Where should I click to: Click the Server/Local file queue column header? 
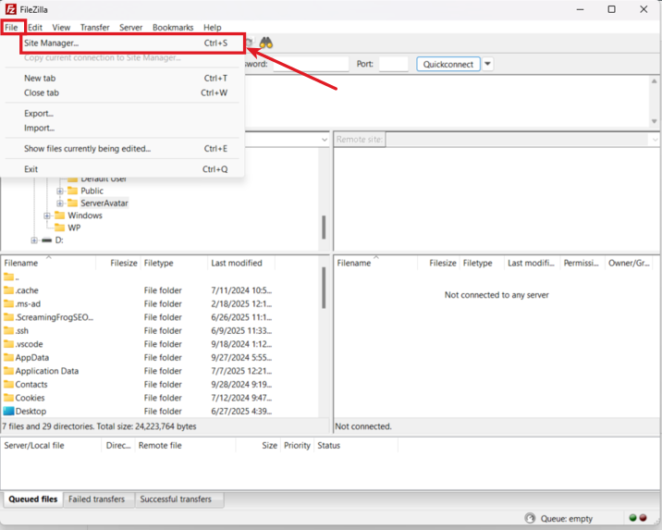51,446
